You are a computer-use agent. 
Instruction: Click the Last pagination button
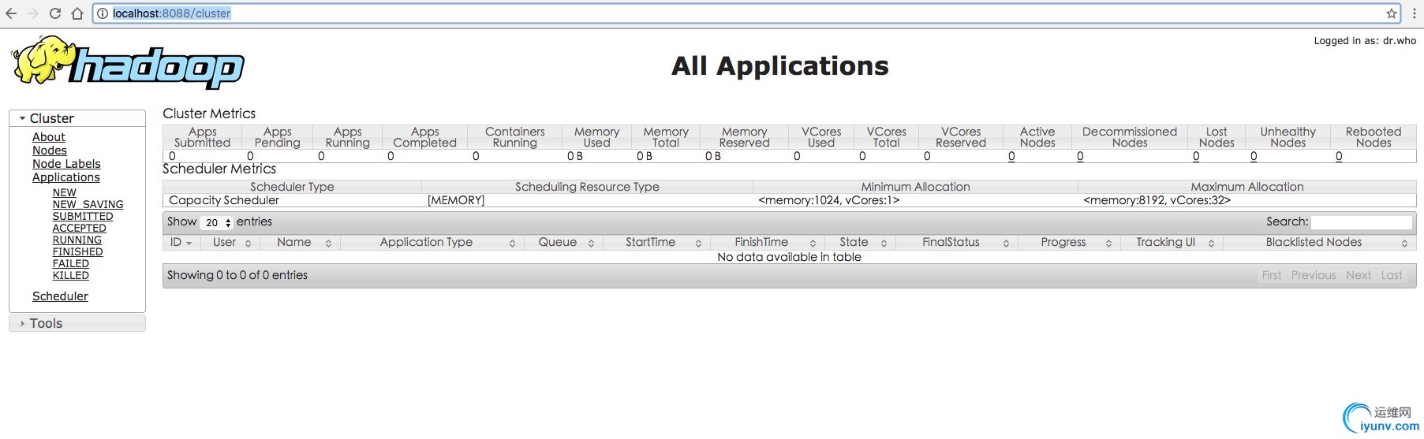(1392, 275)
